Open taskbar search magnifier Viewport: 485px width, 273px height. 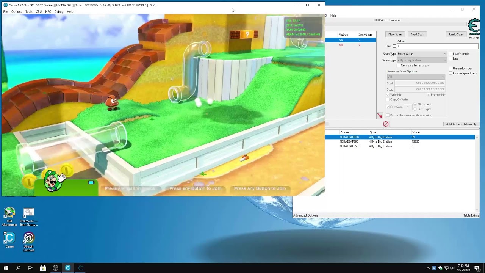[18, 268]
